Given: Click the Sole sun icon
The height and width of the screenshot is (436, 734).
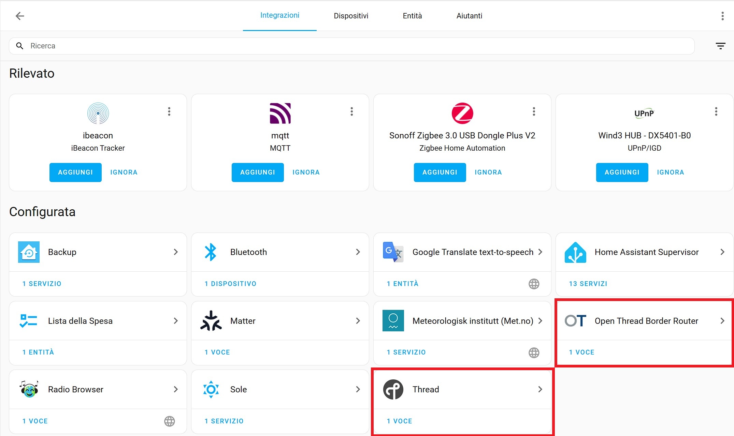Looking at the screenshot, I should pos(211,389).
